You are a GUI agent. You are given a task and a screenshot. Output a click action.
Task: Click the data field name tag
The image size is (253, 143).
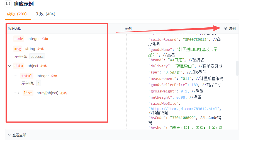pos(19,66)
